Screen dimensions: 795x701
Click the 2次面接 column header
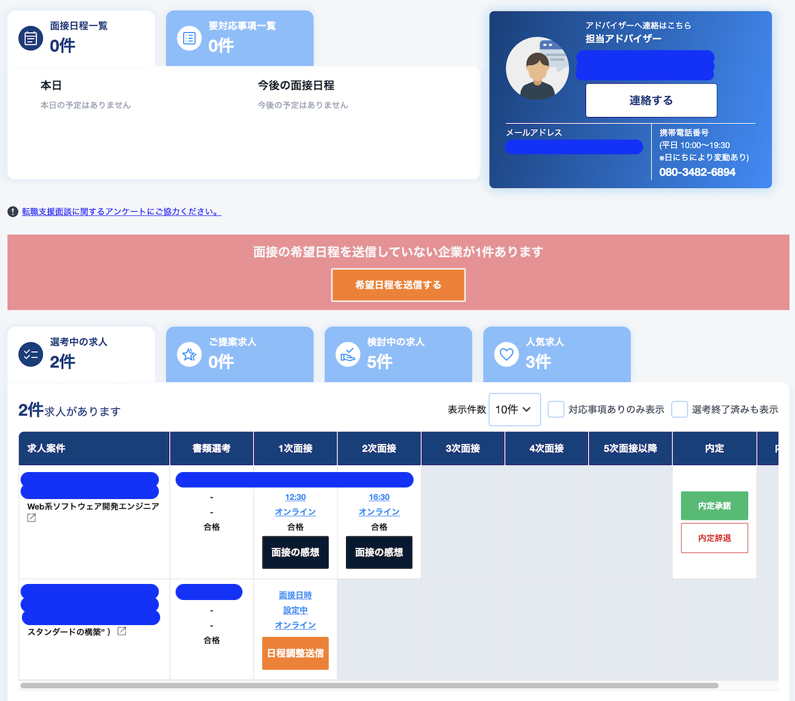pyautogui.click(x=379, y=448)
